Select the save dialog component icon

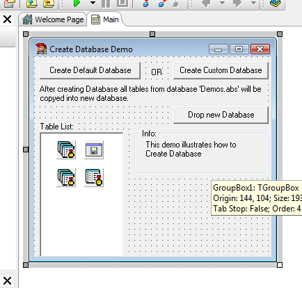(94, 150)
